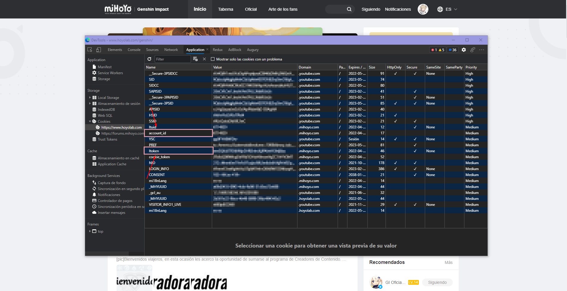Expand the Local Storage tree
Viewport: 567px width, 291px height.
pyautogui.click(x=90, y=97)
